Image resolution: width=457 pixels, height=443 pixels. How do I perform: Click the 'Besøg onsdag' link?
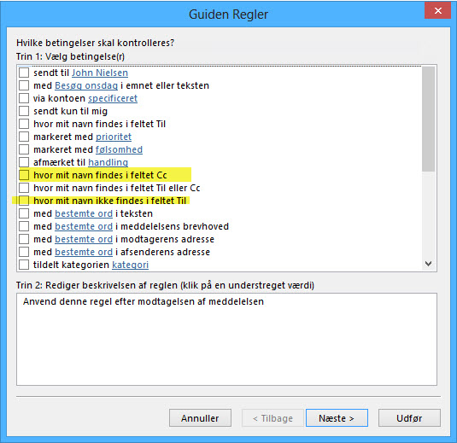[x=86, y=85]
